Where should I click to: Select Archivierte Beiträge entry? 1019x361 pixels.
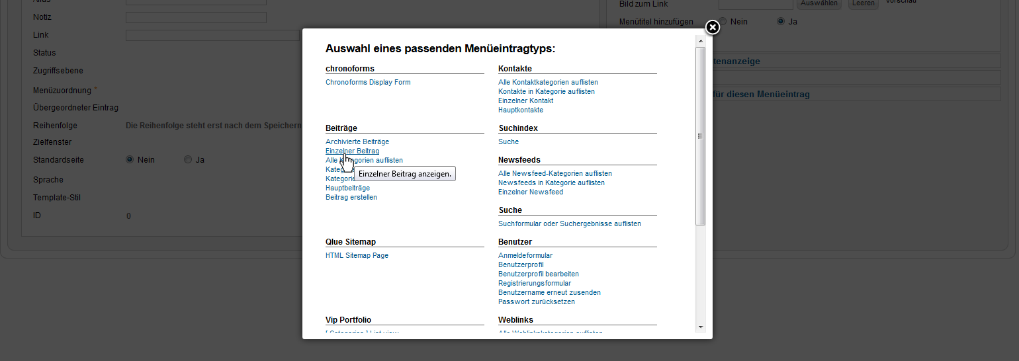coord(357,141)
